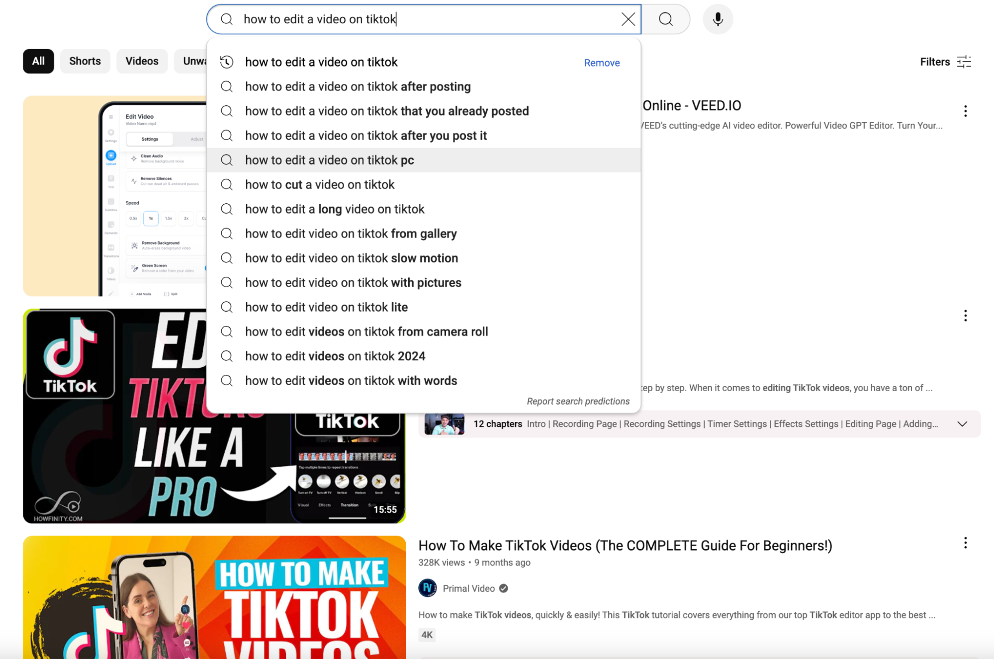Choose suggestion ending 'with words'

(423, 381)
